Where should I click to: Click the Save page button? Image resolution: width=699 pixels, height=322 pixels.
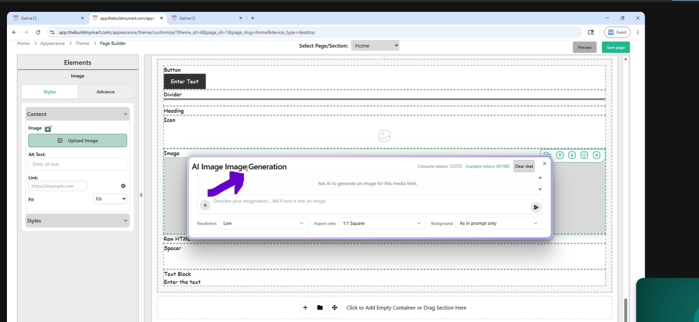coord(616,47)
